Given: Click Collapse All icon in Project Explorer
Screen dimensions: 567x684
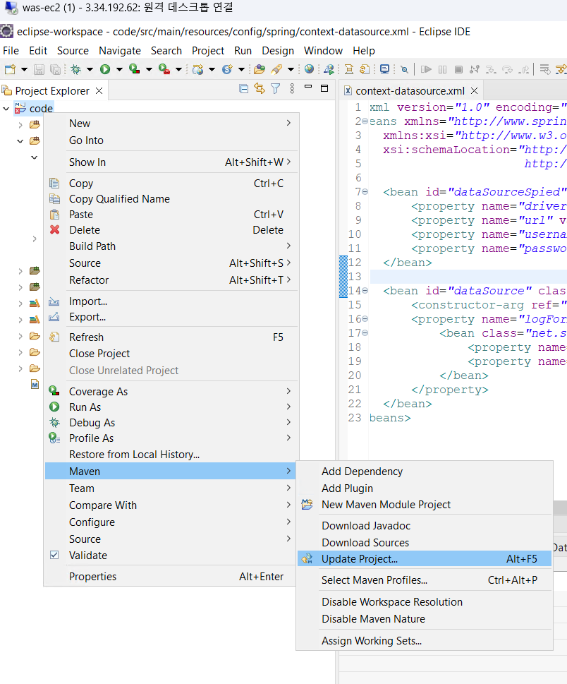Looking at the screenshot, I should pos(243,89).
